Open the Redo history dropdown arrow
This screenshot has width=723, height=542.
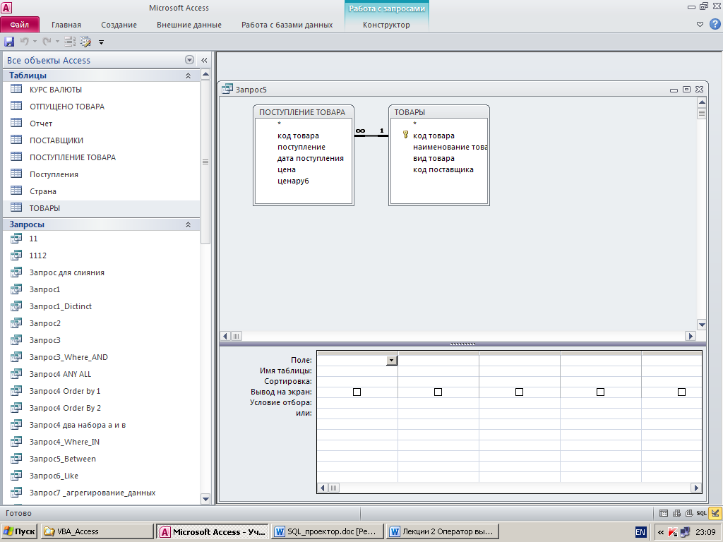coord(58,42)
